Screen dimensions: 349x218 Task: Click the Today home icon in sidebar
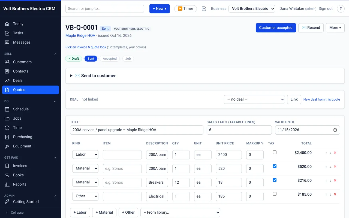[x=7, y=24]
